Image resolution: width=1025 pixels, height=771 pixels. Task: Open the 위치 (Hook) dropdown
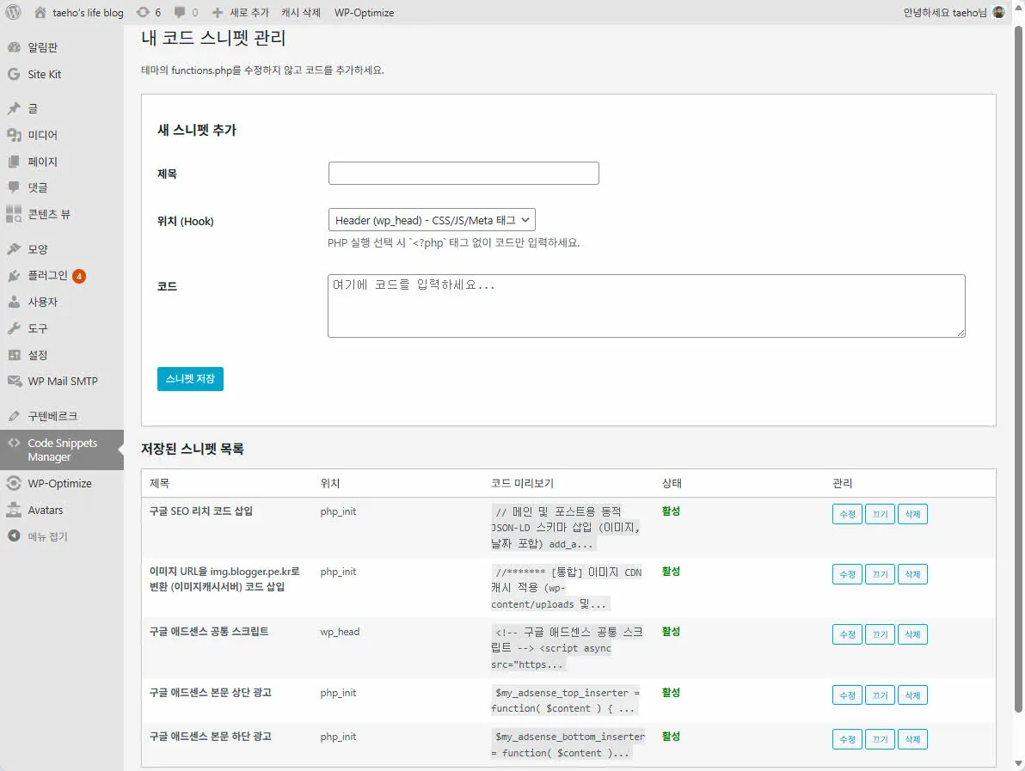(432, 219)
